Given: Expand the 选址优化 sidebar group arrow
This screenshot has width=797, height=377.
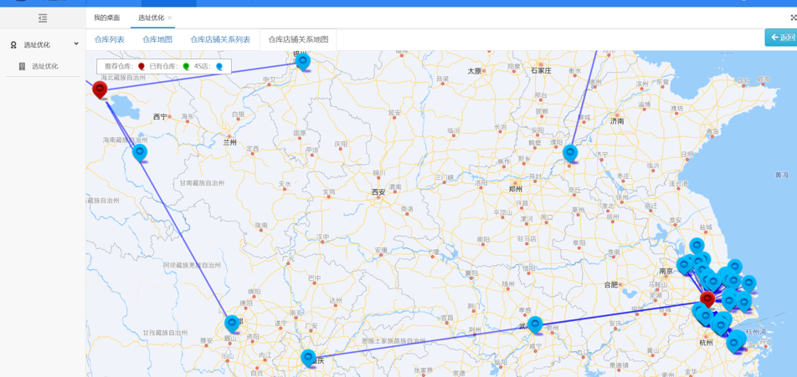Looking at the screenshot, I should [x=76, y=44].
